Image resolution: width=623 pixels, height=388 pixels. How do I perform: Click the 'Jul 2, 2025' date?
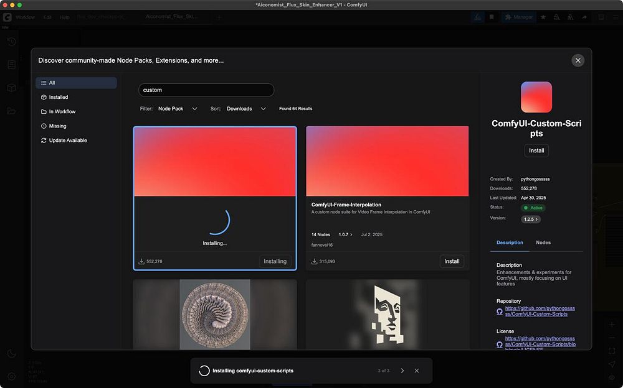click(x=371, y=234)
